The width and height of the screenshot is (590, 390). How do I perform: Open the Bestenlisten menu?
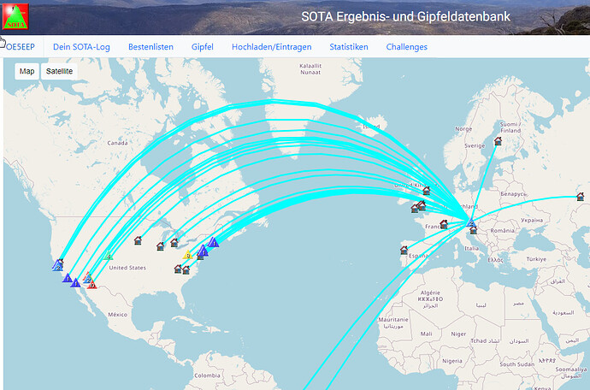tap(150, 47)
